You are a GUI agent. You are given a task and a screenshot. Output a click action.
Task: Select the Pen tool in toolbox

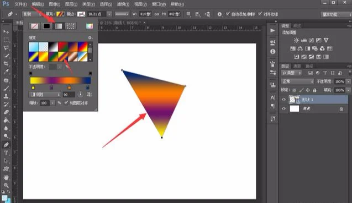point(6,145)
